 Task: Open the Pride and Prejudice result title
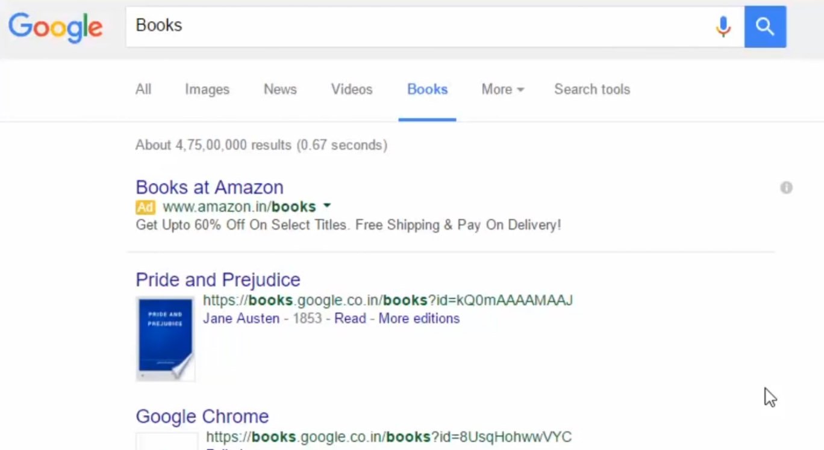tap(217, 280)
